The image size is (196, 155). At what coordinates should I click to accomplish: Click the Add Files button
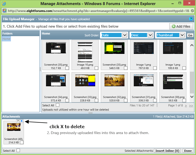(181, 26)
